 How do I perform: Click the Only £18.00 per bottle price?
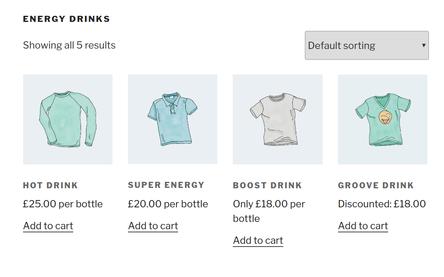pos(269,211)
